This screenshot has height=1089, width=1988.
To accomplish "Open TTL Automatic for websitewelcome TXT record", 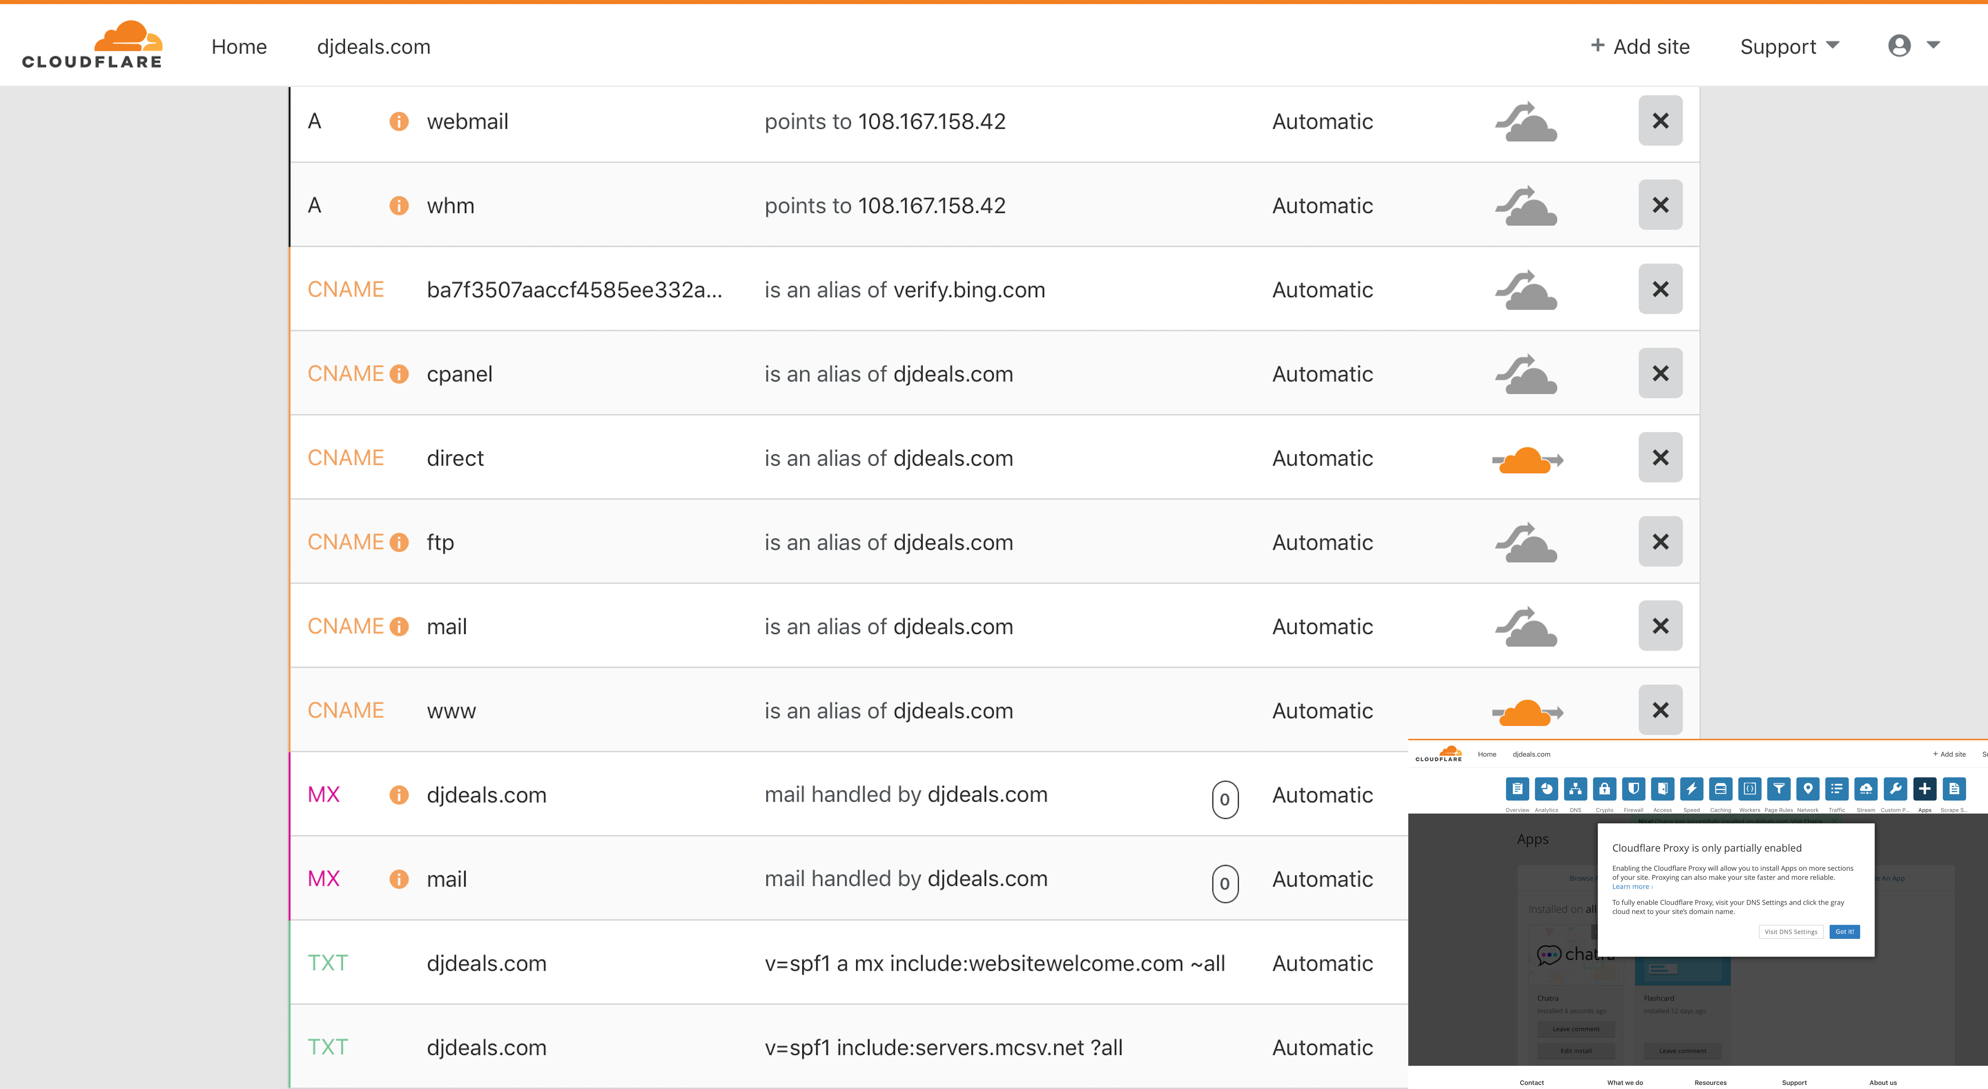I will pyautogui.click(x=1322, y=963).
